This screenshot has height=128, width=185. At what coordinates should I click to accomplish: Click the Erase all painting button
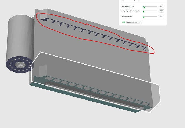tap(134, 22)
